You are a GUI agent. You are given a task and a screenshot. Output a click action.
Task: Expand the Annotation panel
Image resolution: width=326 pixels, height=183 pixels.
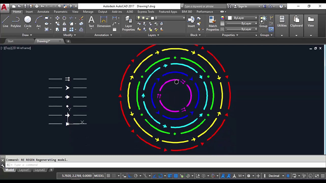[x=103, y=35]
